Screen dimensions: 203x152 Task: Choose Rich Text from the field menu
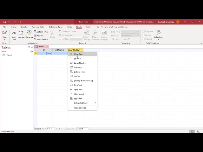pyautogui.click(x=82, y=85)
